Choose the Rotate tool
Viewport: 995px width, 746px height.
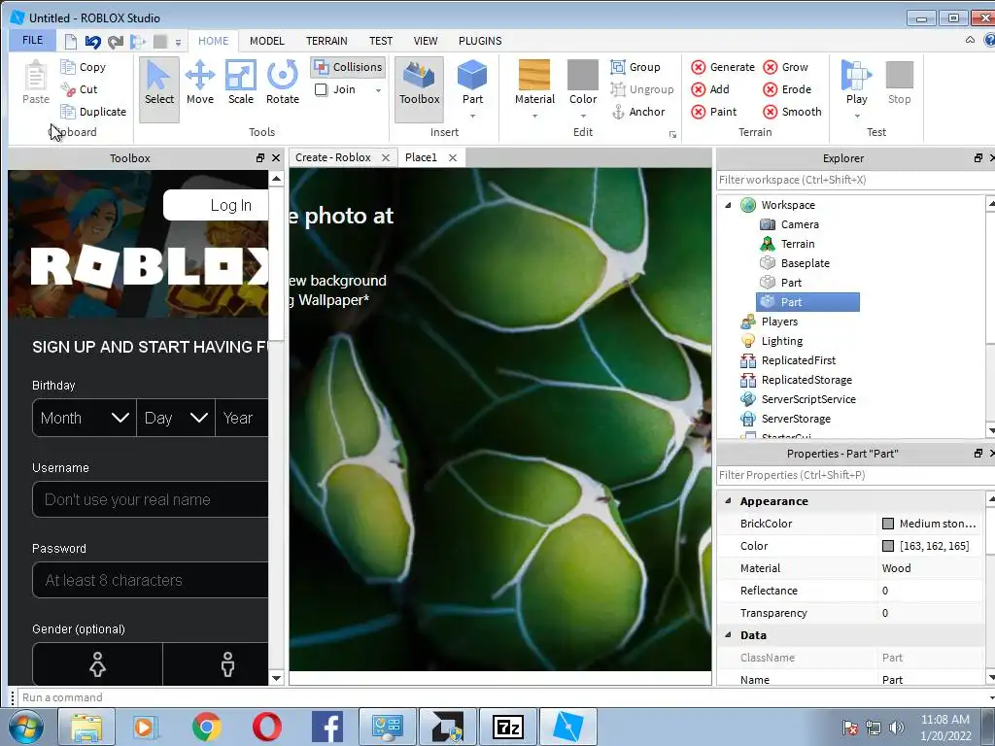[x=283, y=83]
